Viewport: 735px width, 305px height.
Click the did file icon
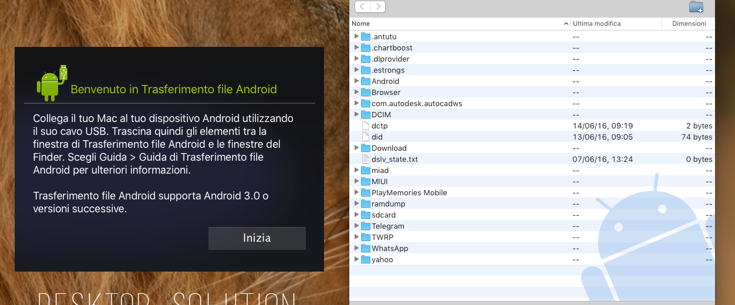point(366,137)
